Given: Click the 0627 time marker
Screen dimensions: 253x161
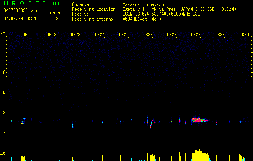Looking at the screenshot, I should coord(172,35).
